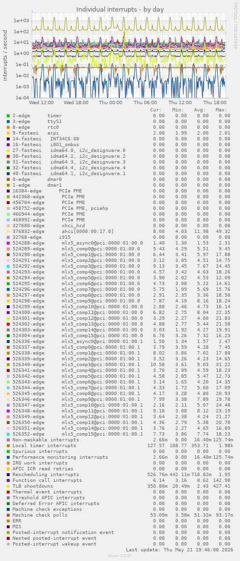Click the acpi legend color square
The width and height of the screenshot is (240, 561).
[x=8, y=133]
